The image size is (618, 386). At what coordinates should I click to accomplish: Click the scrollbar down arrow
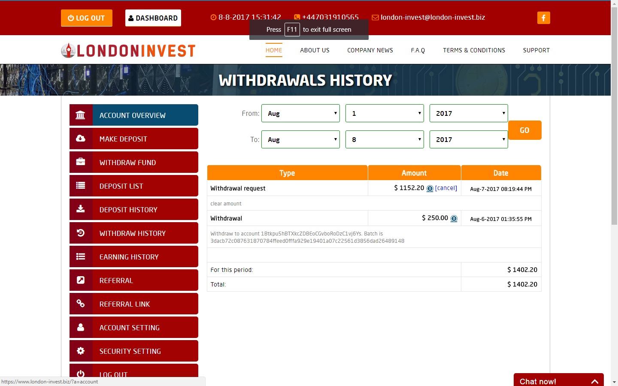[614, 382]
